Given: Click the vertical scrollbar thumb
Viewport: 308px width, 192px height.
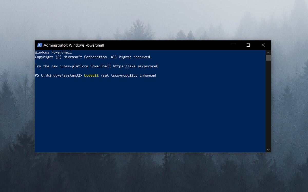Looking at the screenshot, I should point(268,58).
